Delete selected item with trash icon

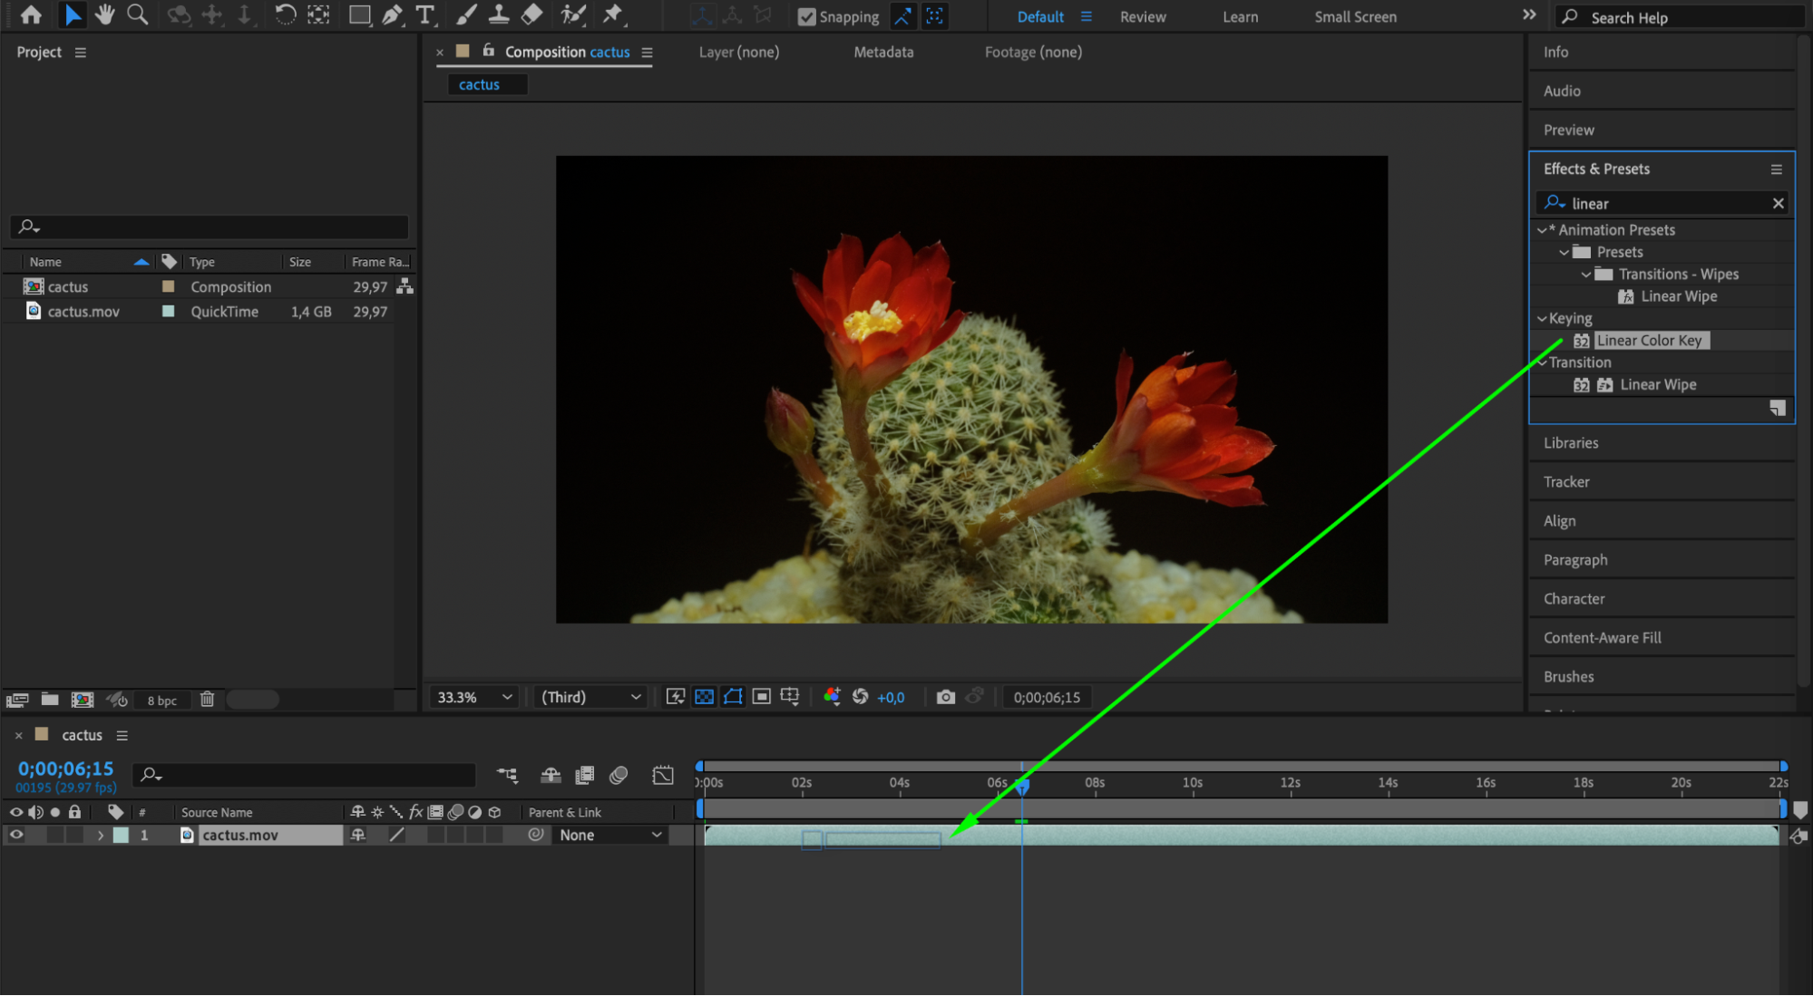click(207, 699)
